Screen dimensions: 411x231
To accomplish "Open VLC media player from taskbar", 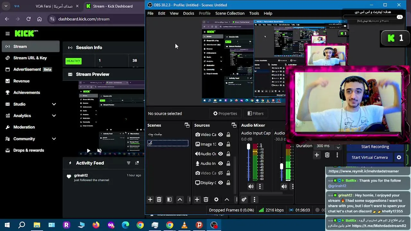I will tap(184, 225).
